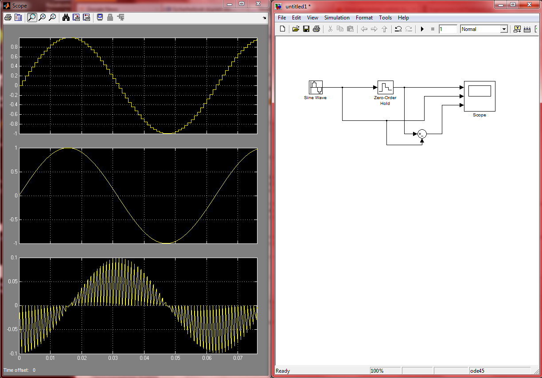Click the Undo arrow icon
The image size is (542, 378).
click(398, 29)
